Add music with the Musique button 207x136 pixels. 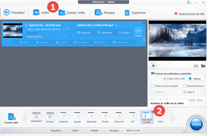(x=105, y=13)
